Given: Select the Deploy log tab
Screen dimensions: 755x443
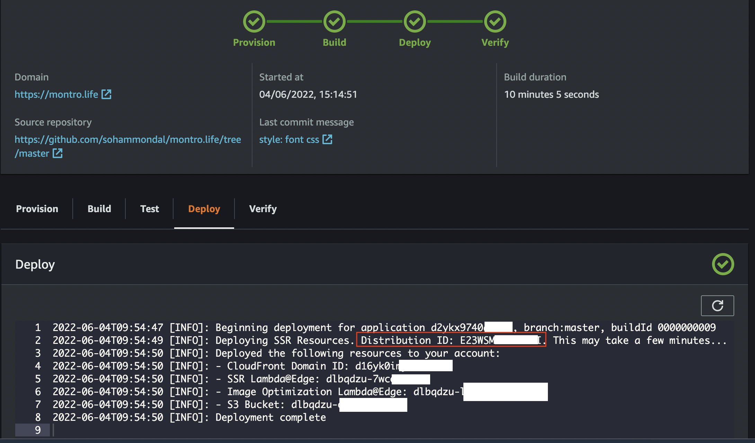Looking at the screenshot, I should (204, 209).
